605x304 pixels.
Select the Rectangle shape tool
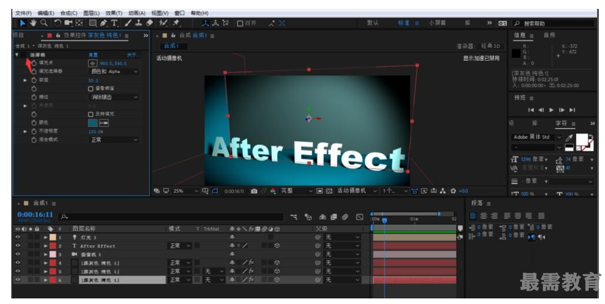[93, 23]
